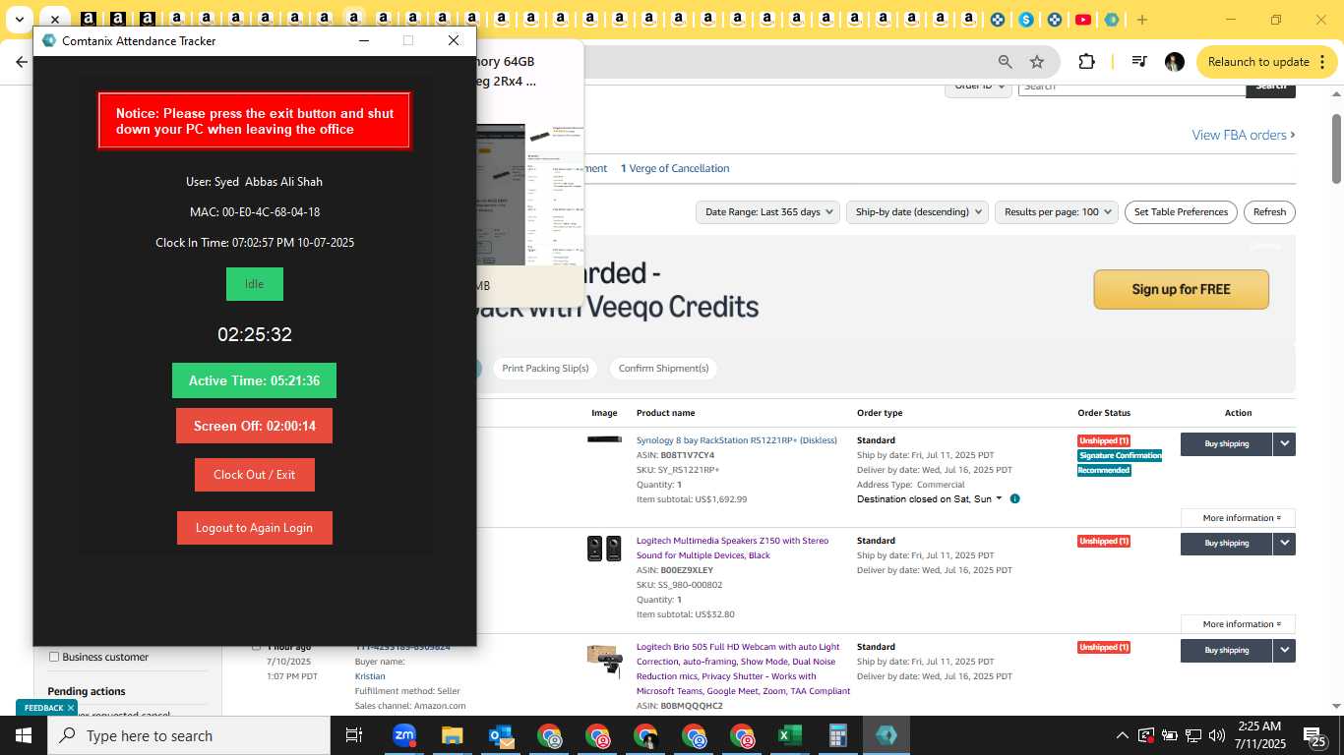This screenshot has width=1344, height=755.
Task: Open Results per page dropdown
Action: coord(1057,212)
